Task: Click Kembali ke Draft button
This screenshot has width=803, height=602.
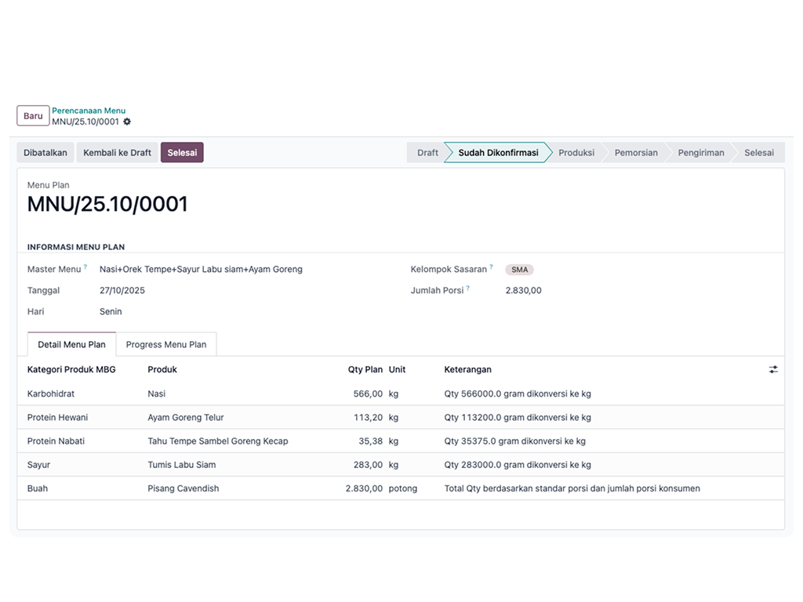Action: [x=117, y=152]
